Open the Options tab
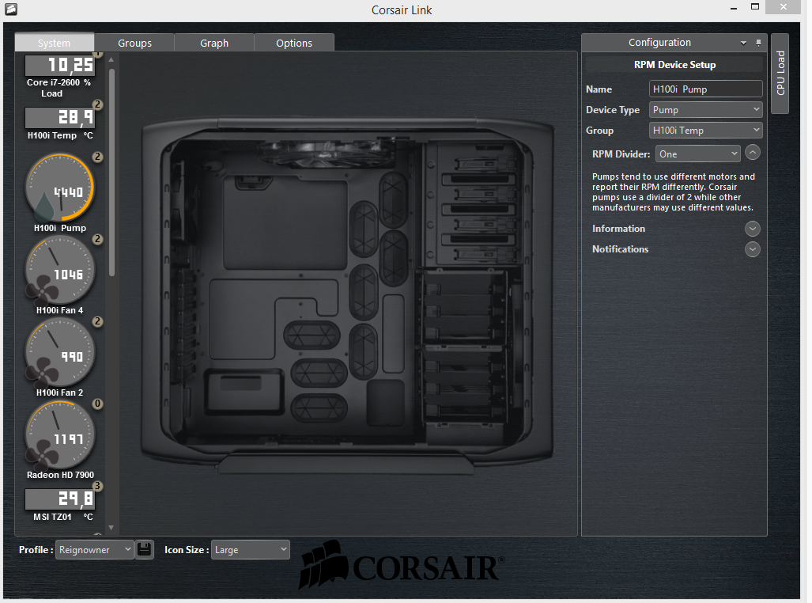The width and height of the screenshot is (812, 603). click(294, 43)
